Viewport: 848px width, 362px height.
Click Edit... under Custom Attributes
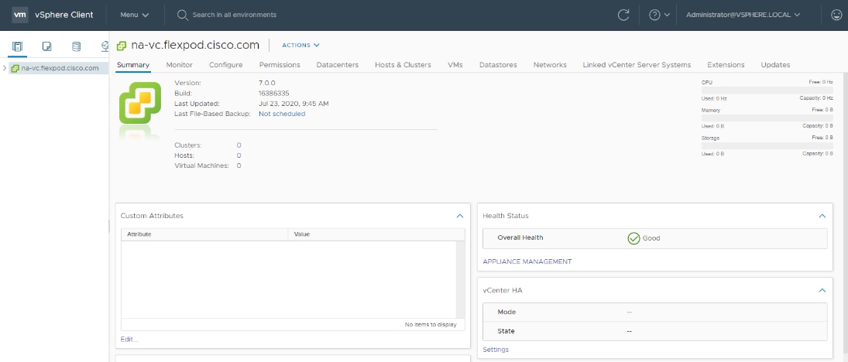coord(129,340)
